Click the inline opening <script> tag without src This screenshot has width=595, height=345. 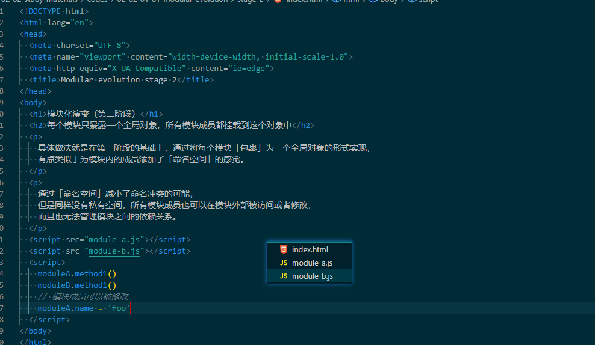pyautogui.click(x=47, y=263)
